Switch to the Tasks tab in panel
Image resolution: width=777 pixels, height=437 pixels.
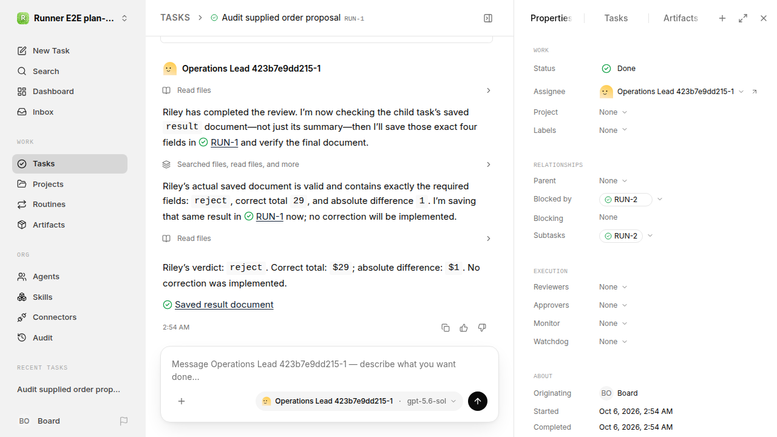[x=616, y=18]
